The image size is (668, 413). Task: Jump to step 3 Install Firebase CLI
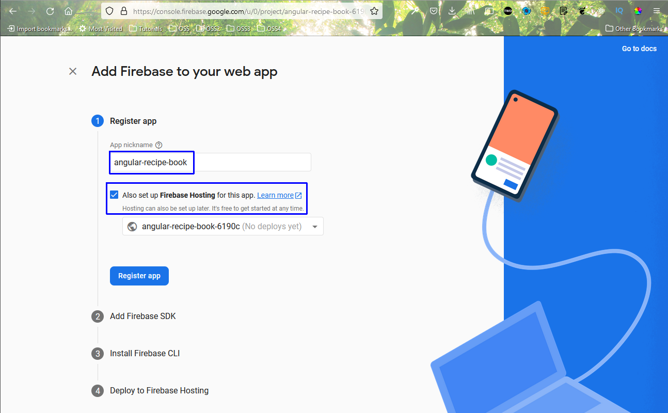tap(136, 353)
